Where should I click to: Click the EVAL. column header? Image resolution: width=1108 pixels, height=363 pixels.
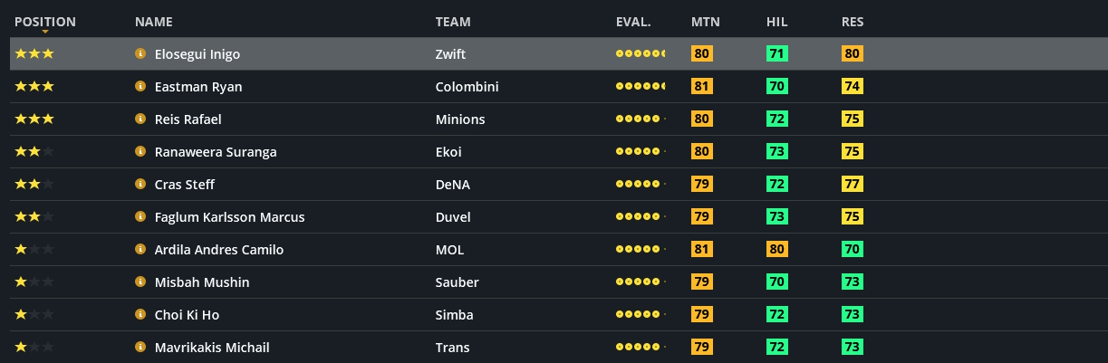click(633, 22)
